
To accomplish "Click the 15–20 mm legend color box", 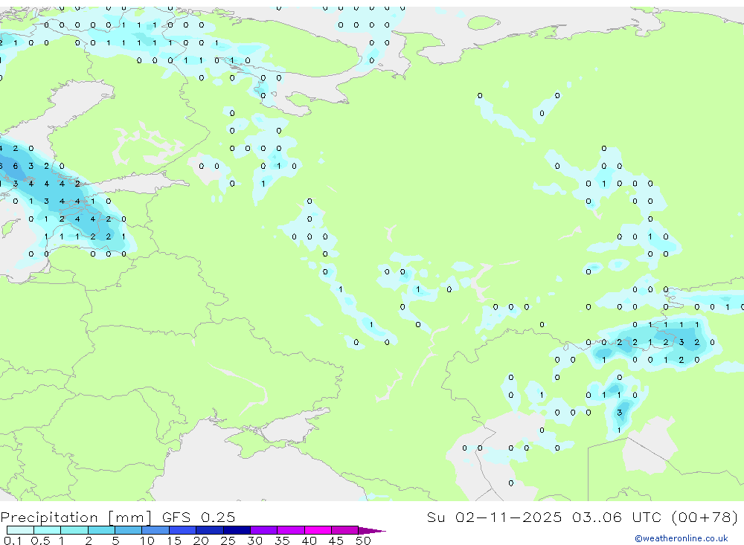I will click(183, 530).
